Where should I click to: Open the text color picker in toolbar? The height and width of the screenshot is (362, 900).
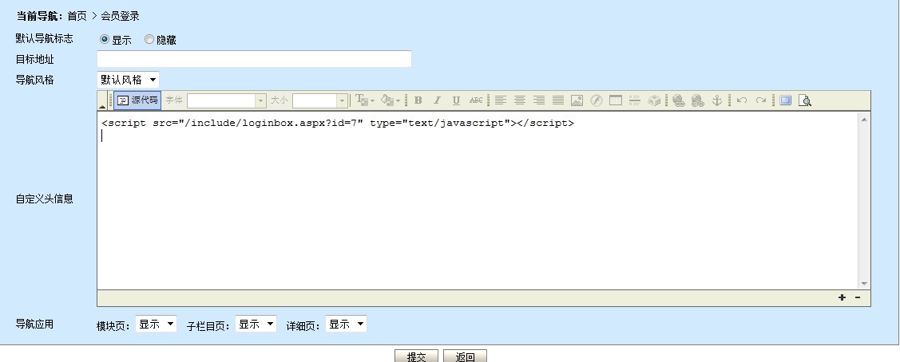[x=364, y=100]
